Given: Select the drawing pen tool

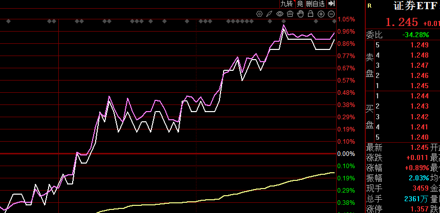Looking at the screenshot, I should (269, 14).
